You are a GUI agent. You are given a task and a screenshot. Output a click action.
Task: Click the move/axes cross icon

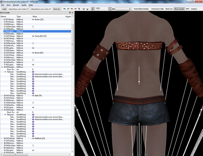[84, 9]
